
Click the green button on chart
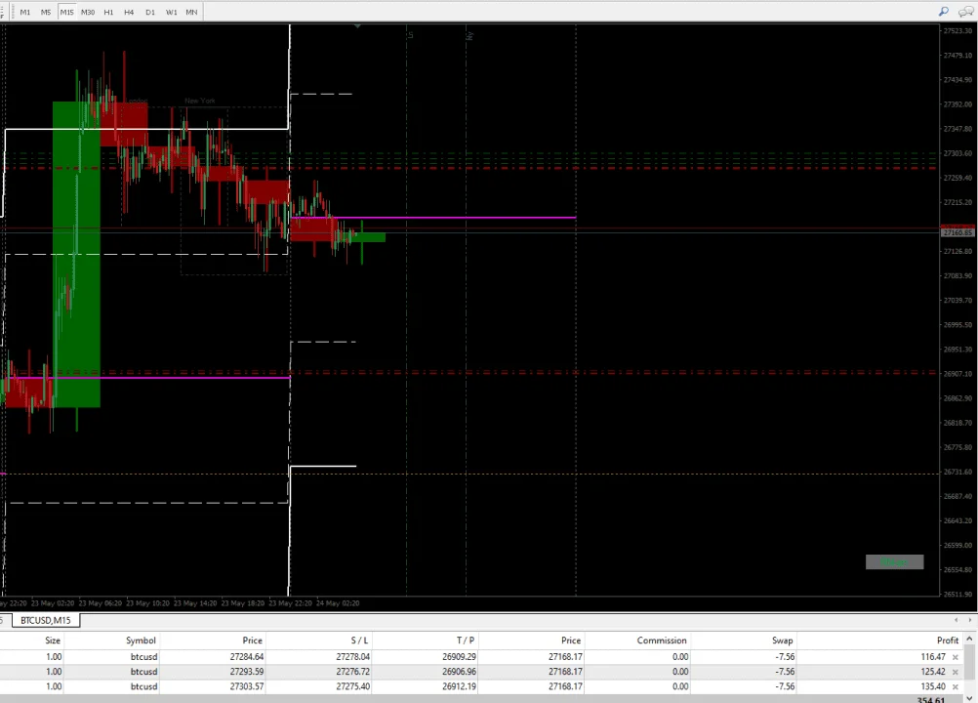point(894,562)
